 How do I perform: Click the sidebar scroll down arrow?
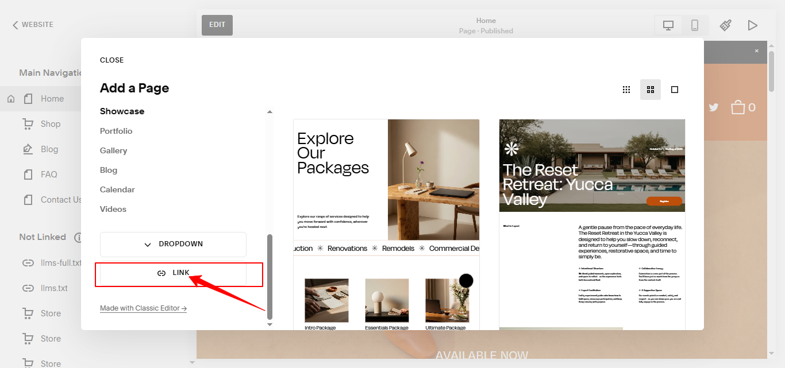[x=192, y=362]
